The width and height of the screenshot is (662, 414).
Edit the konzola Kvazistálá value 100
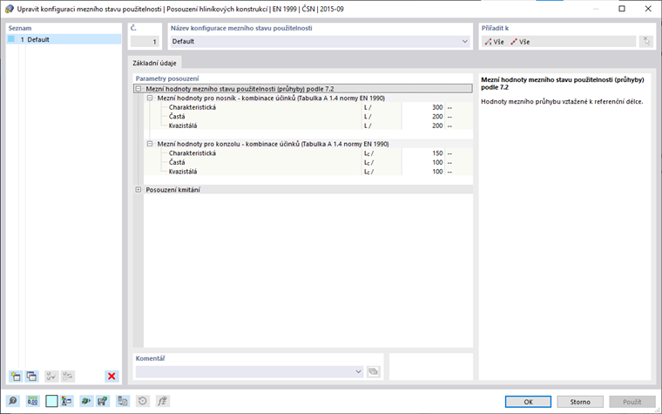(423, 172)
